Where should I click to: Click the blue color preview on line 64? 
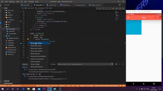[21, 43]
